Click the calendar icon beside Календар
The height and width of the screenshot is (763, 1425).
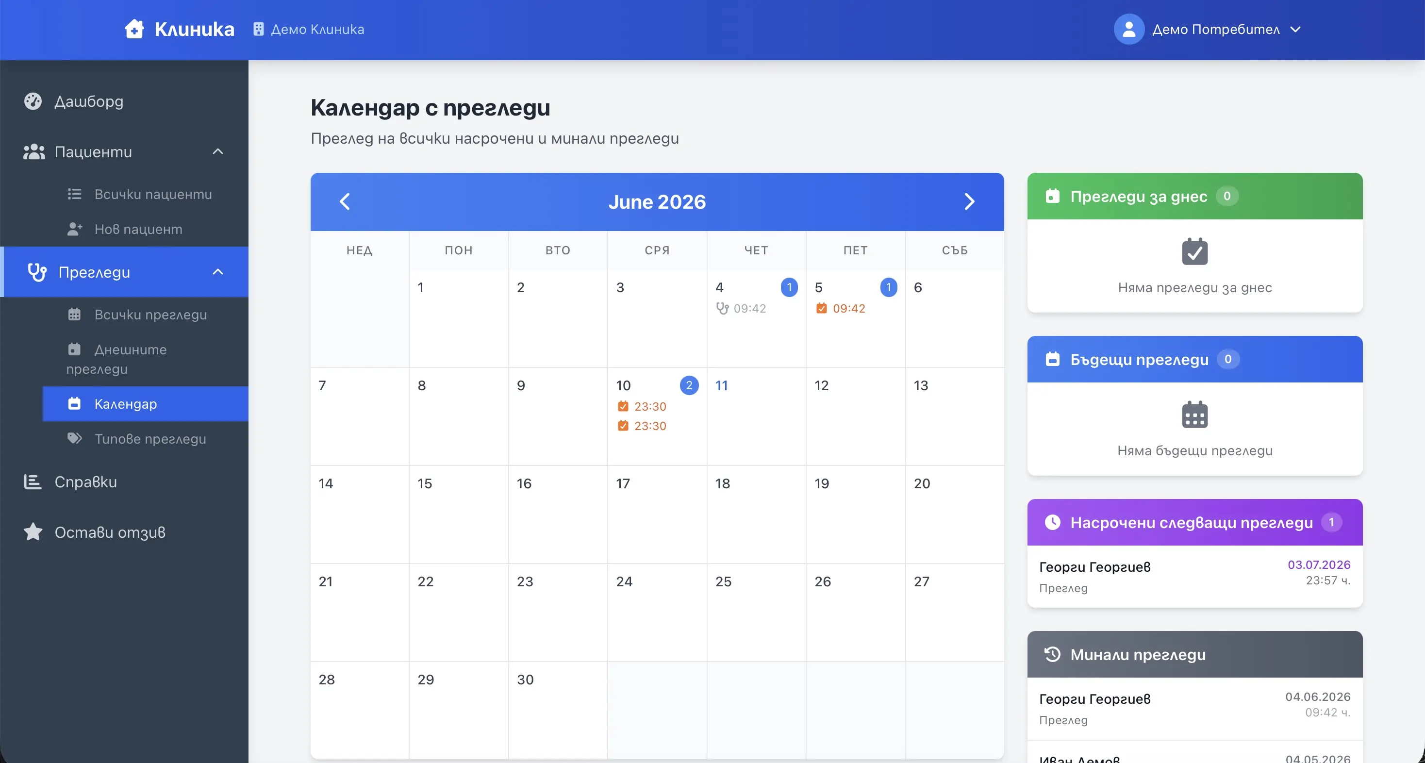point(74,403)
